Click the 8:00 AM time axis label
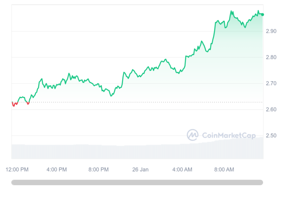The image size is (295, 197). click(x=224, y=170)
